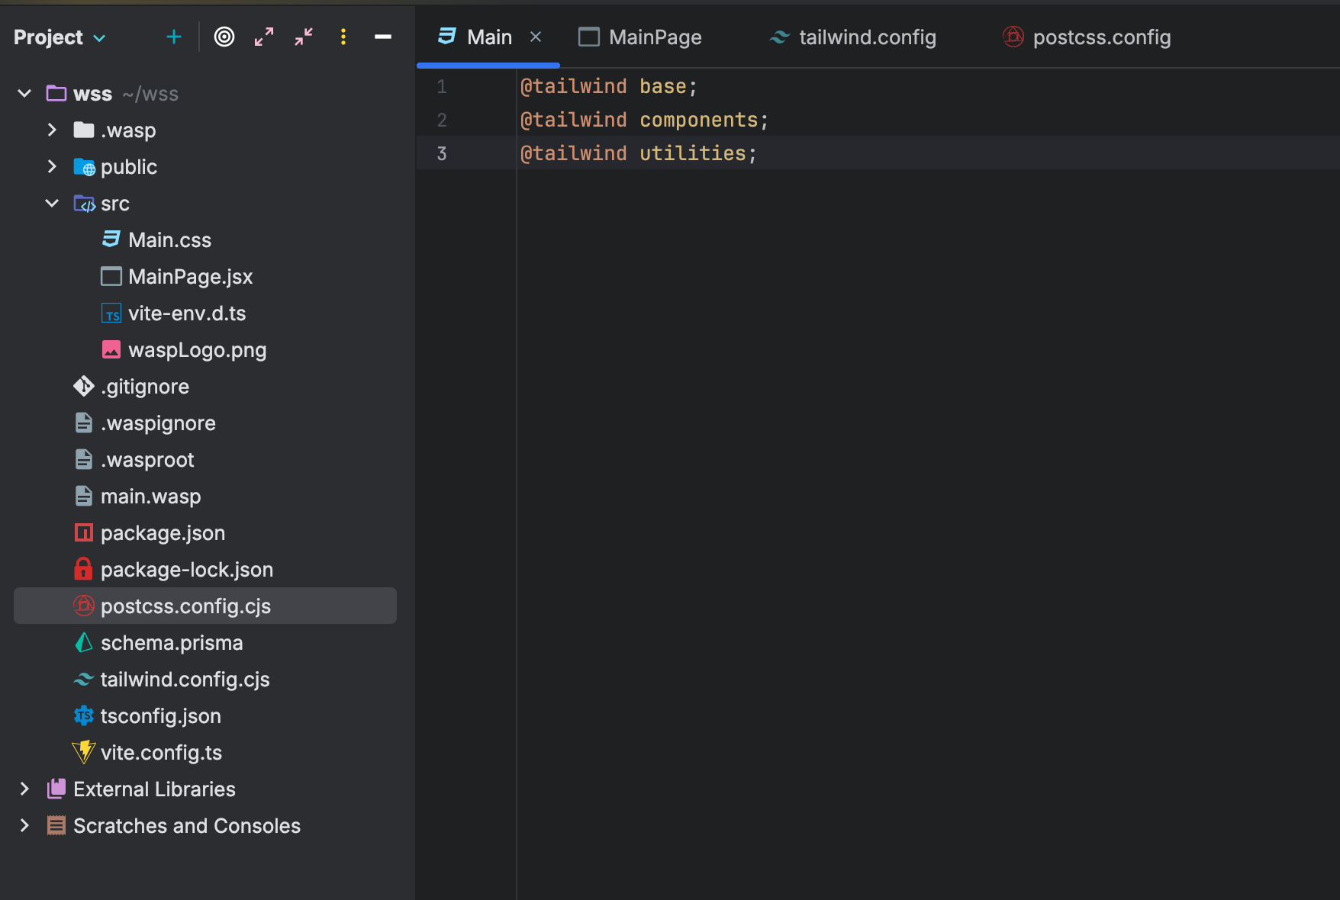Select the .gitignore file
1340x900 pixels.
click(145, 386)
